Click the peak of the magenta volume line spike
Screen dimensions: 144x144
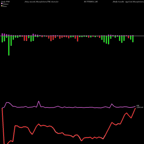pos(39,101)
